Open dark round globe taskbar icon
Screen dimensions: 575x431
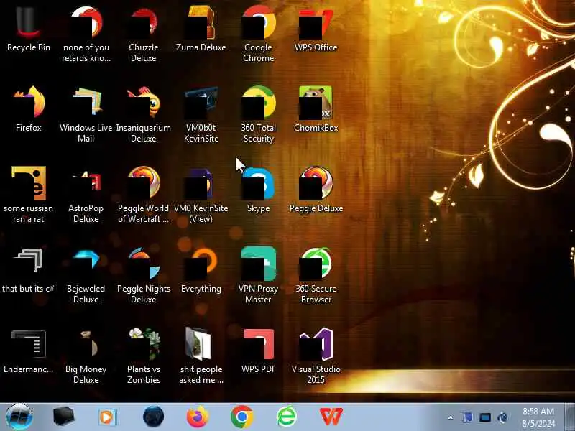[153, 417]
